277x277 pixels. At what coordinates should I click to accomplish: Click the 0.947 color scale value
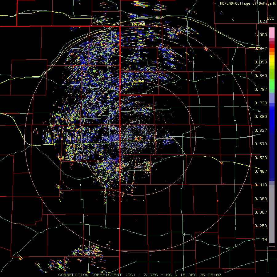click(x=261, y=48)
